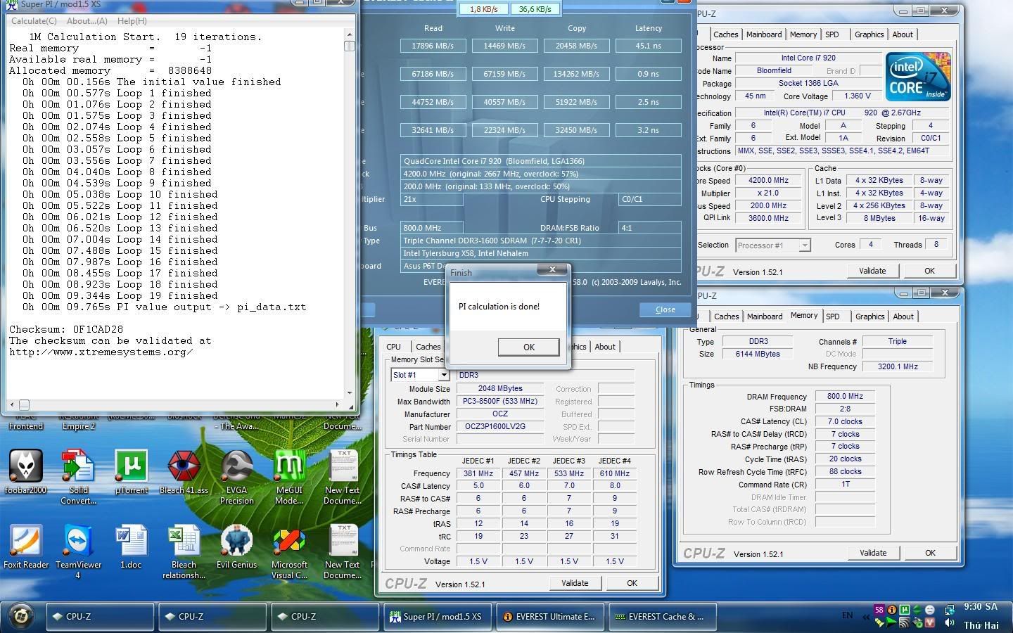
Task: Click the red V tray icon
Action: tap(930, 622)
